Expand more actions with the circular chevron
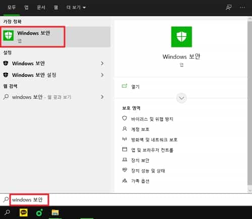Viewport: 252px width, 219px height. (x=181, y=98)
